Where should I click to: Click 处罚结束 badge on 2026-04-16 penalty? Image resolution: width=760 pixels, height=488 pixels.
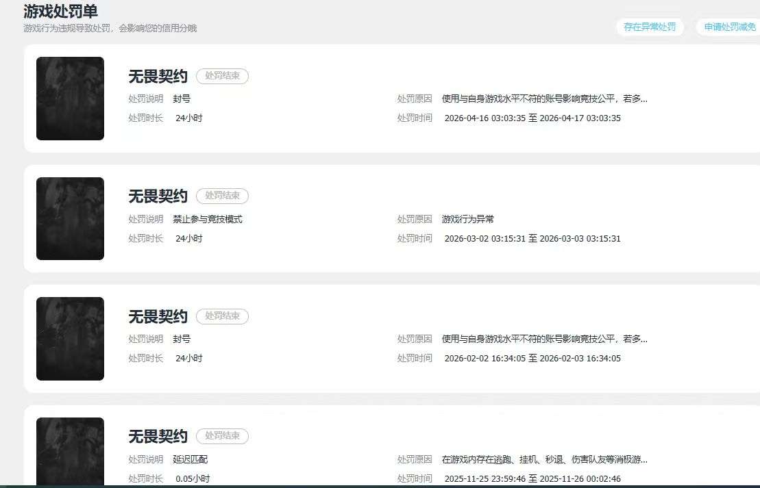[x=223, y=76]
